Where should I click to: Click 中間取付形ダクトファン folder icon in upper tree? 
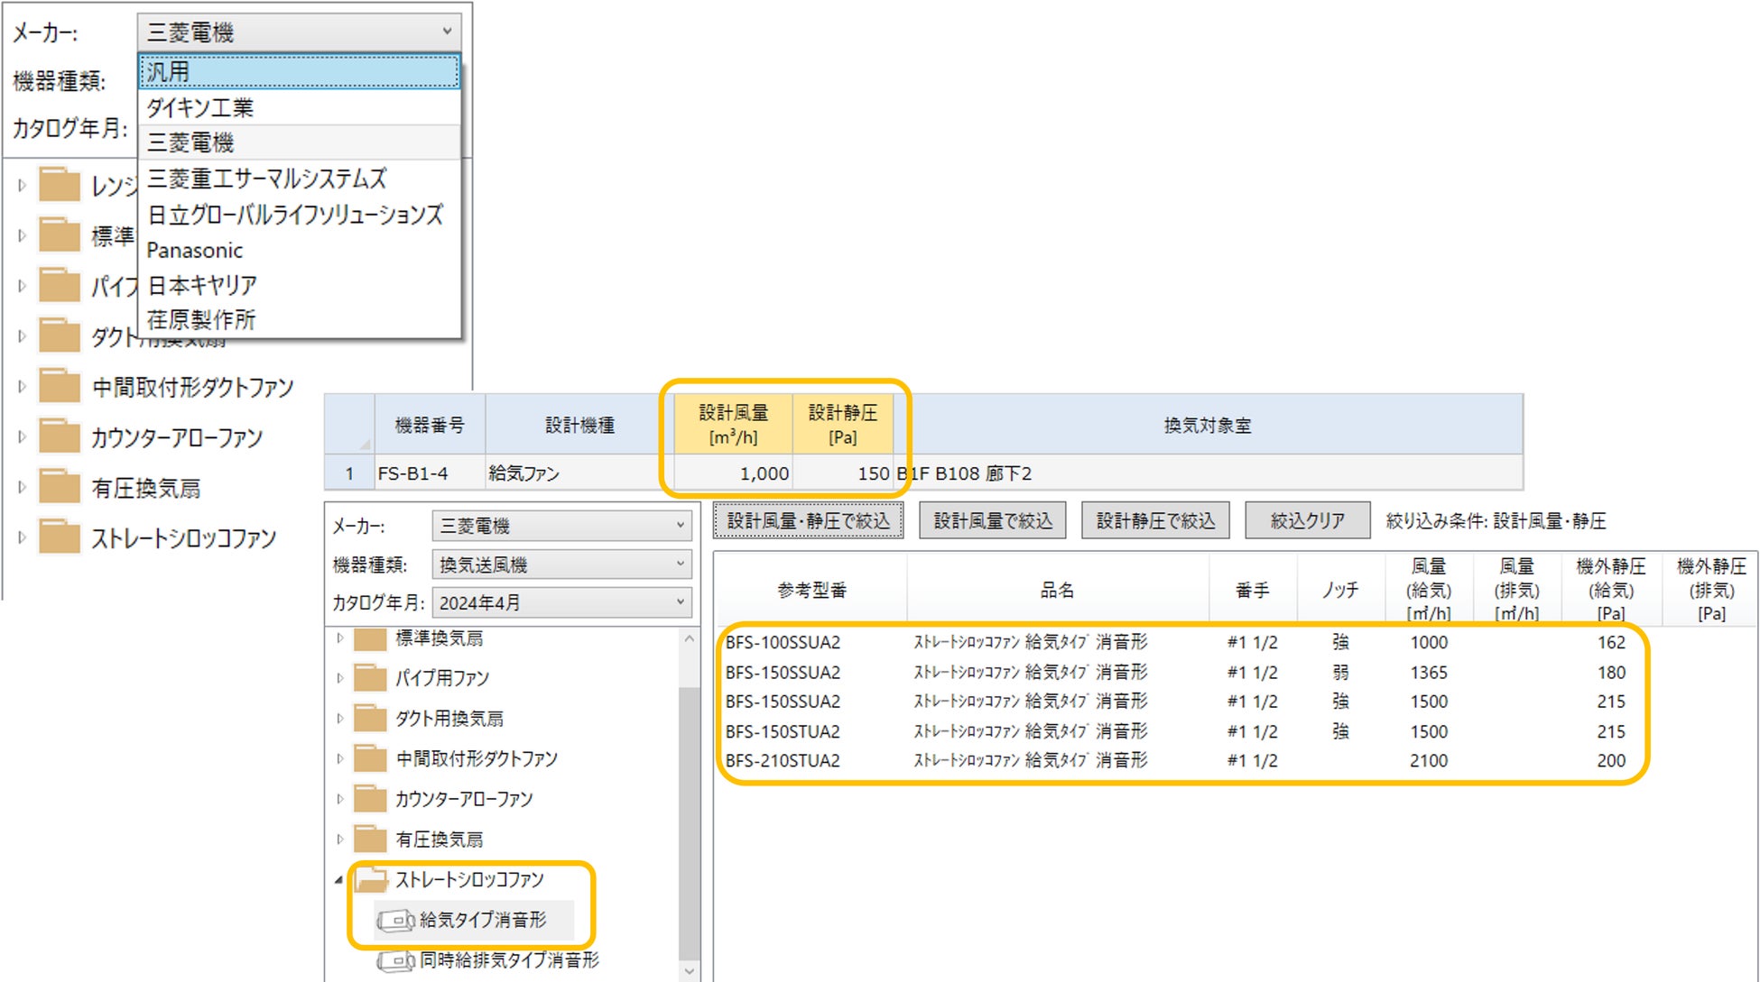click(60, 387)
